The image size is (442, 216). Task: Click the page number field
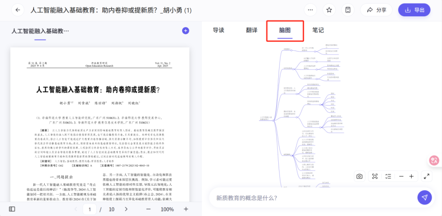pos(90,209)
